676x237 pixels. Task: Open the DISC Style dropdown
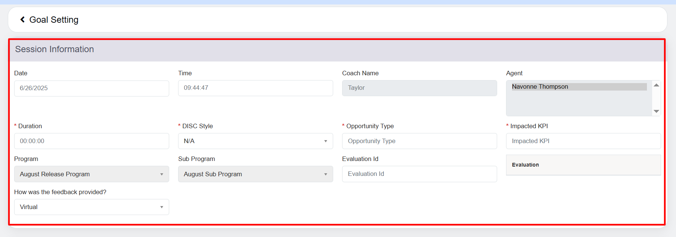[255, 141]
